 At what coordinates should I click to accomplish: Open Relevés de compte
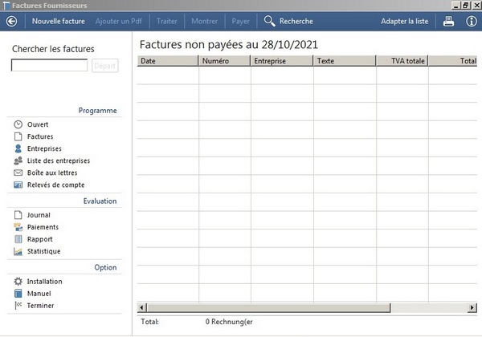(56, 185)
